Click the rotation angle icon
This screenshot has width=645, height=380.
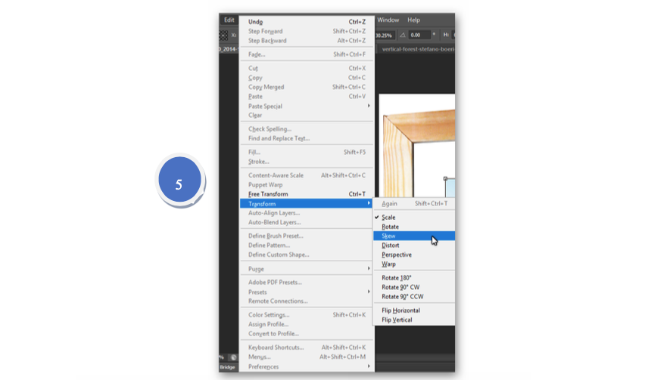pyautogui.click(x=403, y=35)
